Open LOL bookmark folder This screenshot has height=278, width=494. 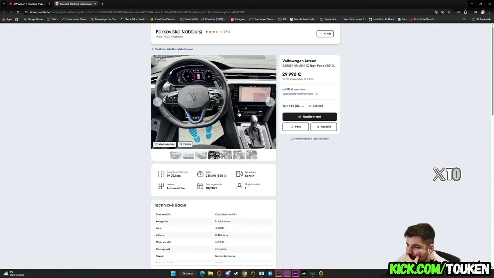pyautogui.click(x=283, y=19)
